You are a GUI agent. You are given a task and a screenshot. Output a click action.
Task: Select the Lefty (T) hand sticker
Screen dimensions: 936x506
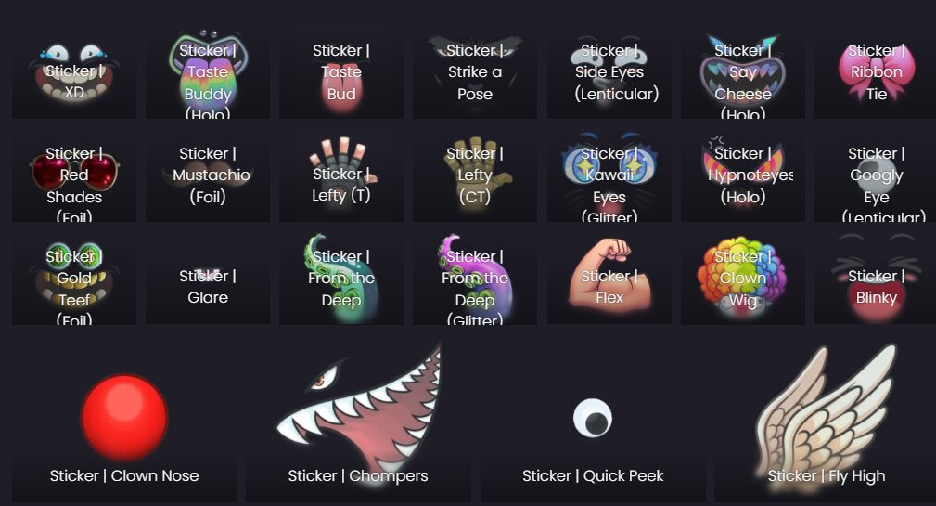click(341, 177)
